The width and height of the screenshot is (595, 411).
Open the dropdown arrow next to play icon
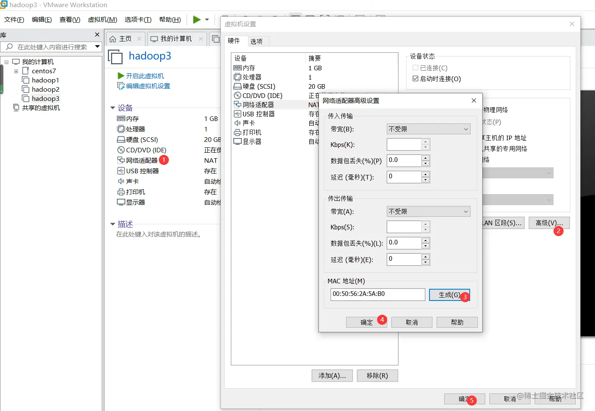click(x=207, y=20)
